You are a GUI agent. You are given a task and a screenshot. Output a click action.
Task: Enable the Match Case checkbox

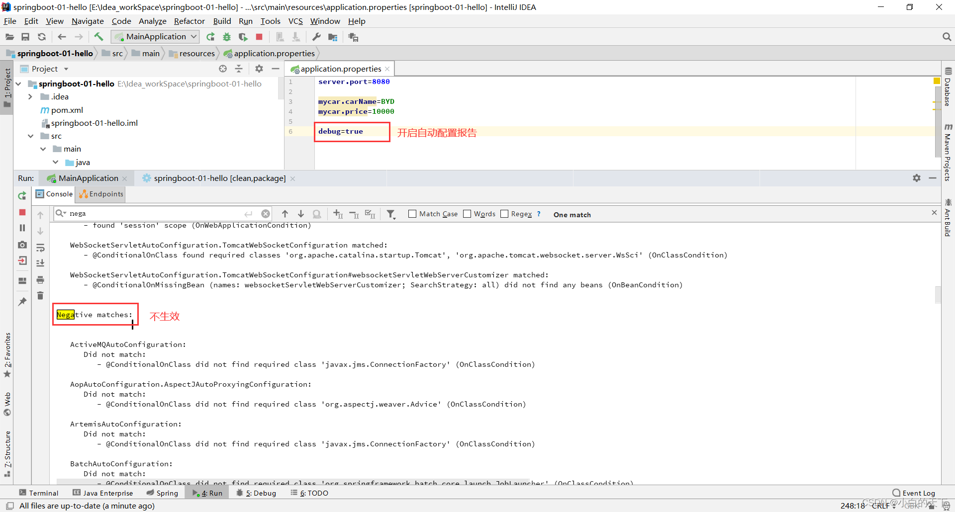(x=412, y=214)
